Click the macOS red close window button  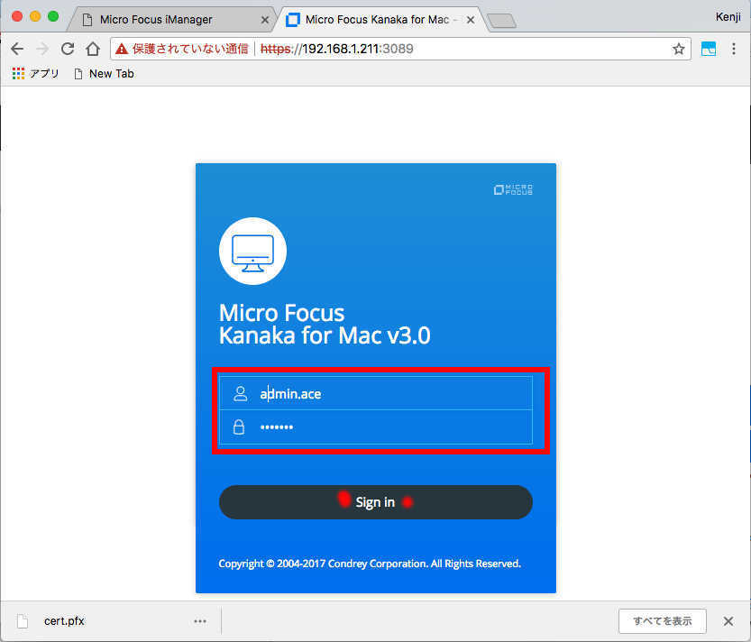coord(17,16)
